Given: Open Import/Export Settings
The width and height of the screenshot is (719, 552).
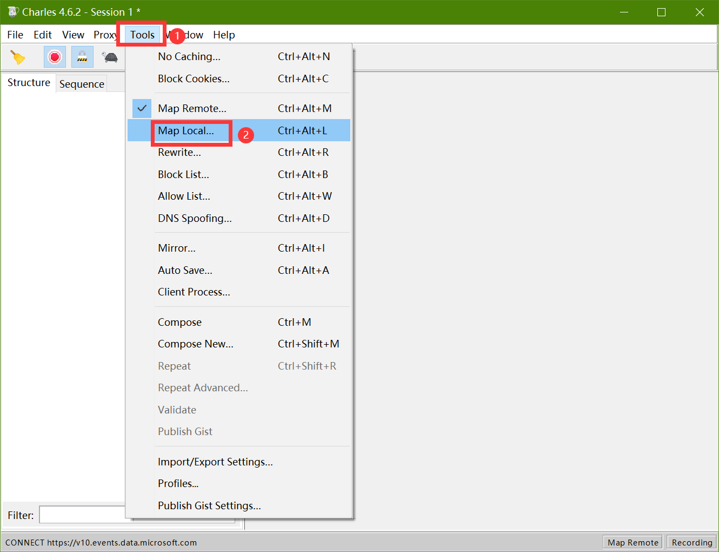Looking at the screenshot, I should pos(215,462).
